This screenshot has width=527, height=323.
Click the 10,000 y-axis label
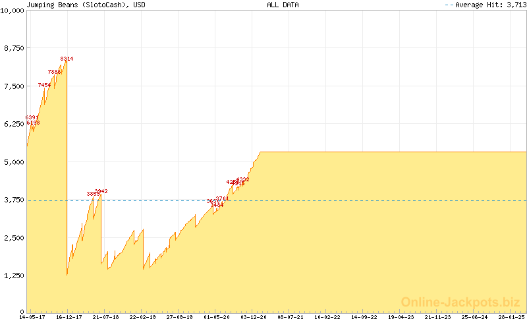point(12,11)
